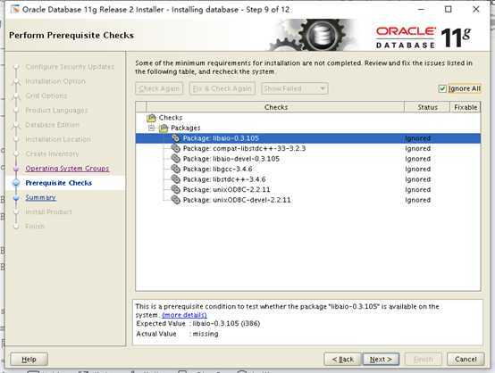Select row Package: unixODBC-2.2.11

click(308, 189)
